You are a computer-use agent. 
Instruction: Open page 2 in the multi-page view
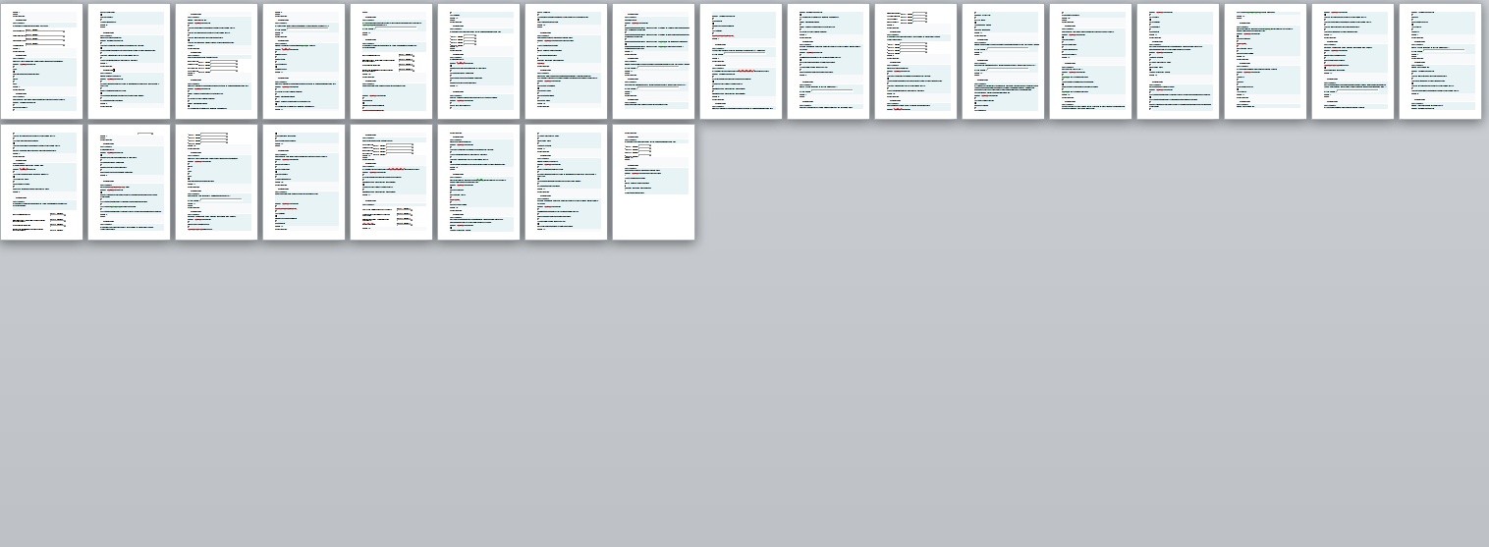click(x=129, y=61)
